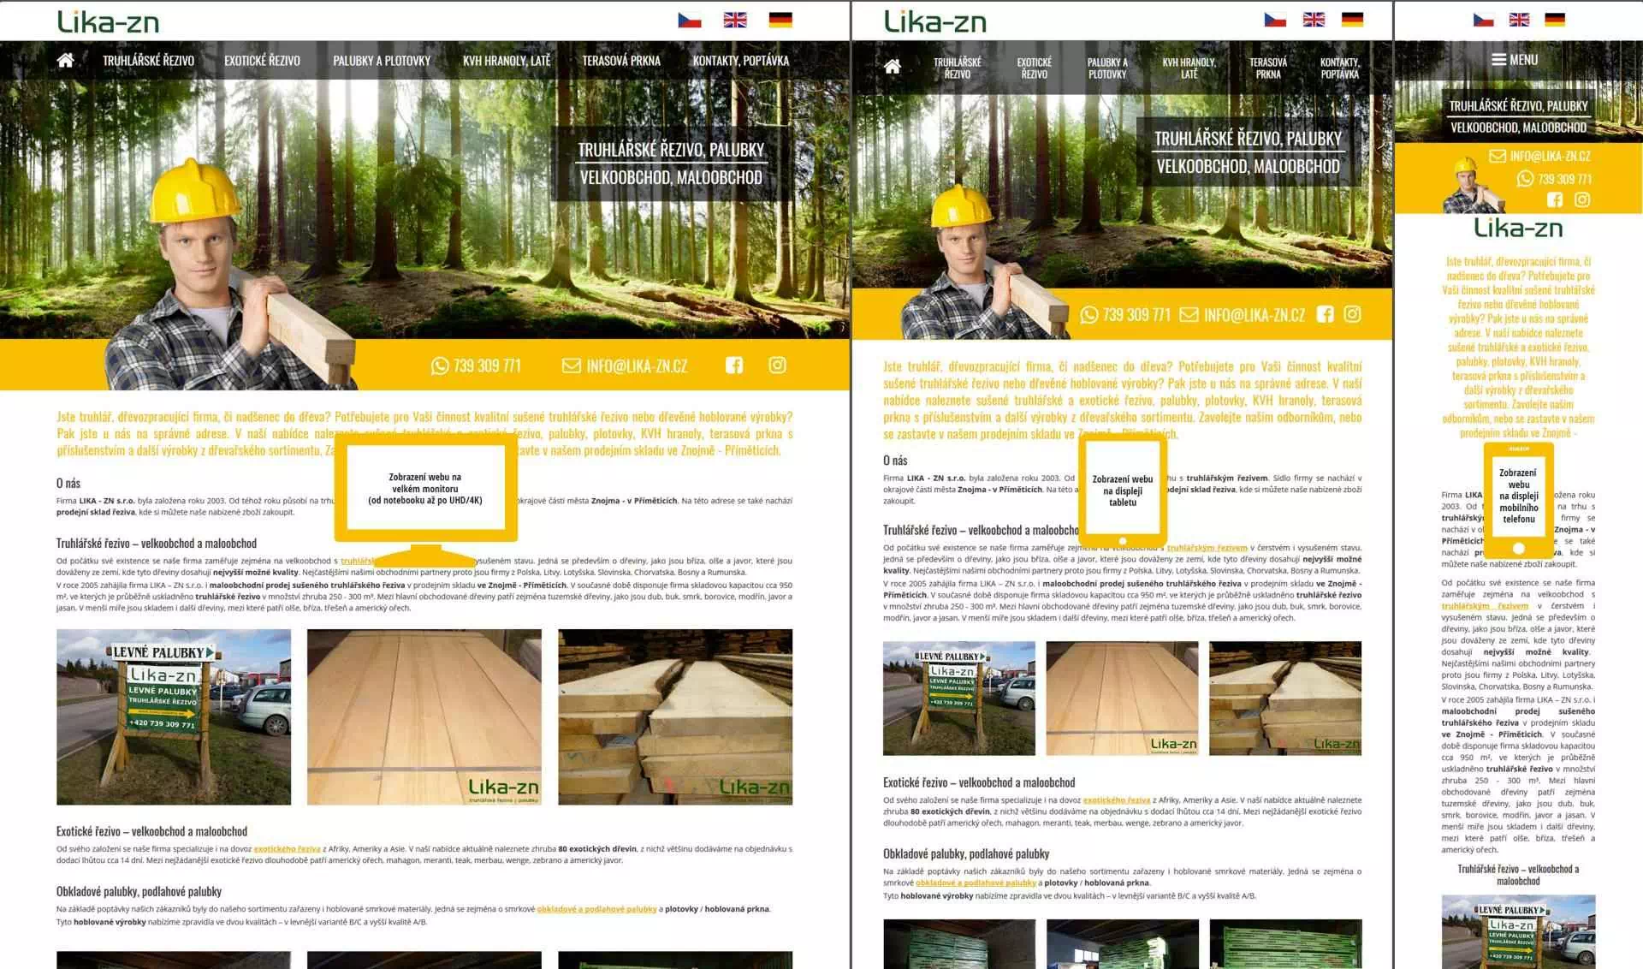Click the Czech flag in the mobile layout
1643x969 pixels.
coord(1484,20)
